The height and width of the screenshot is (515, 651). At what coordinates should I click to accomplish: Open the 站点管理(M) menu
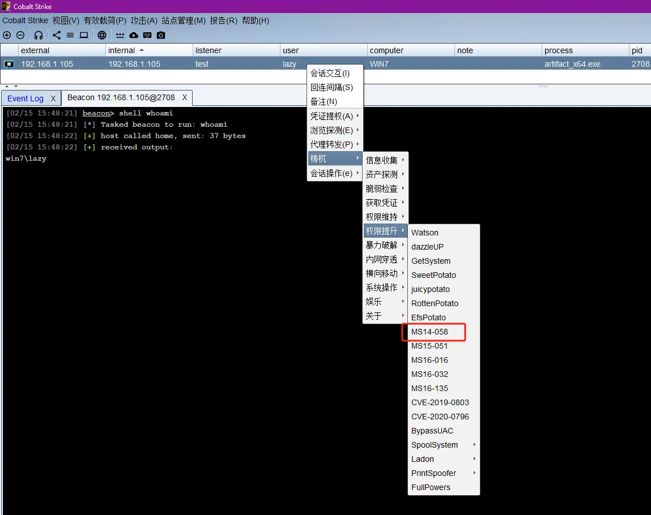pyautogui.click(x=184, y=21)
